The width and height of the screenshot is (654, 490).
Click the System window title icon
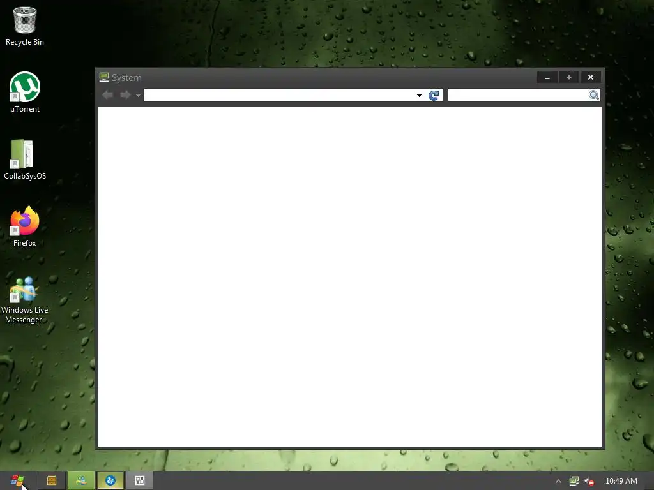coord(104,77)
